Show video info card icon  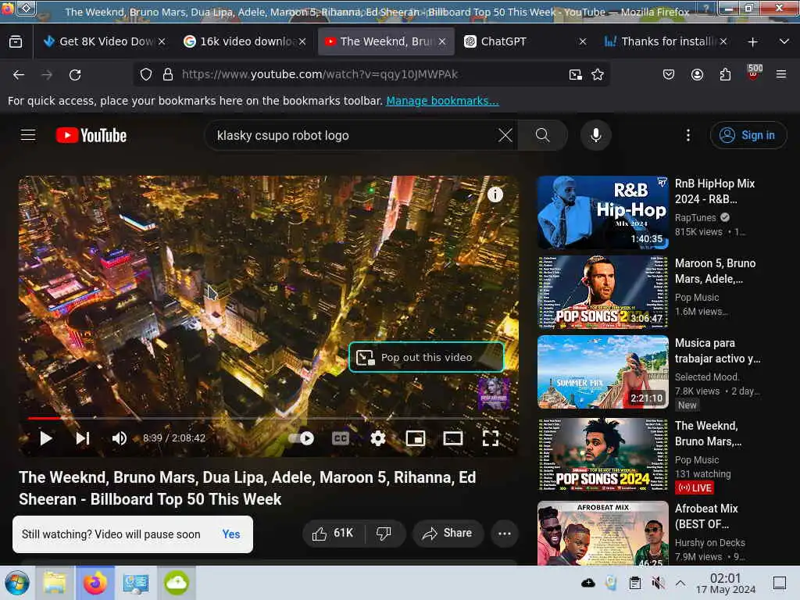pos(495,195)
